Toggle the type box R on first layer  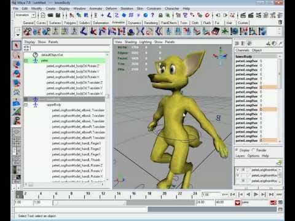click(x=243, y=169)
